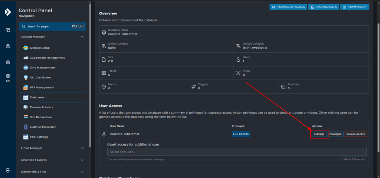Image resolution: width=380 pixels, height=178 pixels.
Task: Open the Select new user dropdown
Action: (x=237, y=152)
